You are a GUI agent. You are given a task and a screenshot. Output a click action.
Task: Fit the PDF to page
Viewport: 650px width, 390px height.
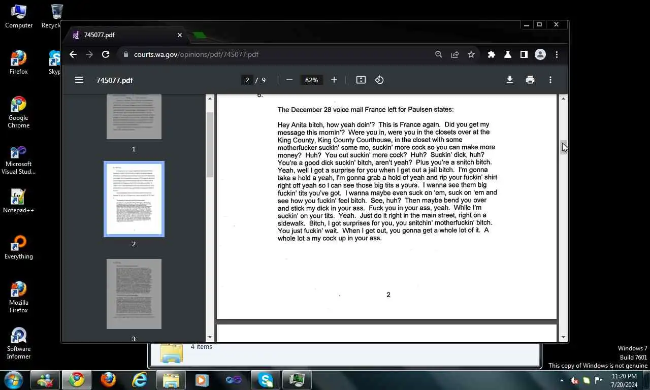point(361,80)
